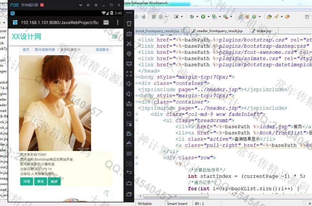Open the browser three-dot overflow menu
The width and height of the screenshot is (312, 206).
coord(117,22)
